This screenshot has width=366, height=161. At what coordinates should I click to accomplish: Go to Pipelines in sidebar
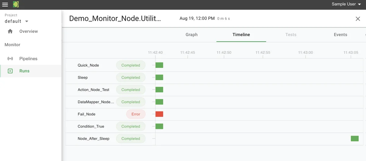pyautogui.click(x=28, y=59)
